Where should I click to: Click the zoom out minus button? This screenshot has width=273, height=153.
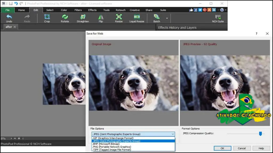pos(15,138)
